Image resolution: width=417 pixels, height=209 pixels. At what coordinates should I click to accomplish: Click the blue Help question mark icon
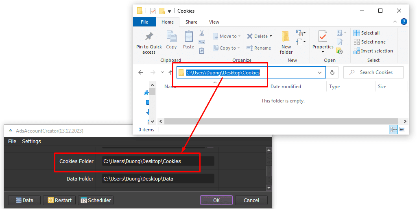pyautogui.click(x=404, y=22)
